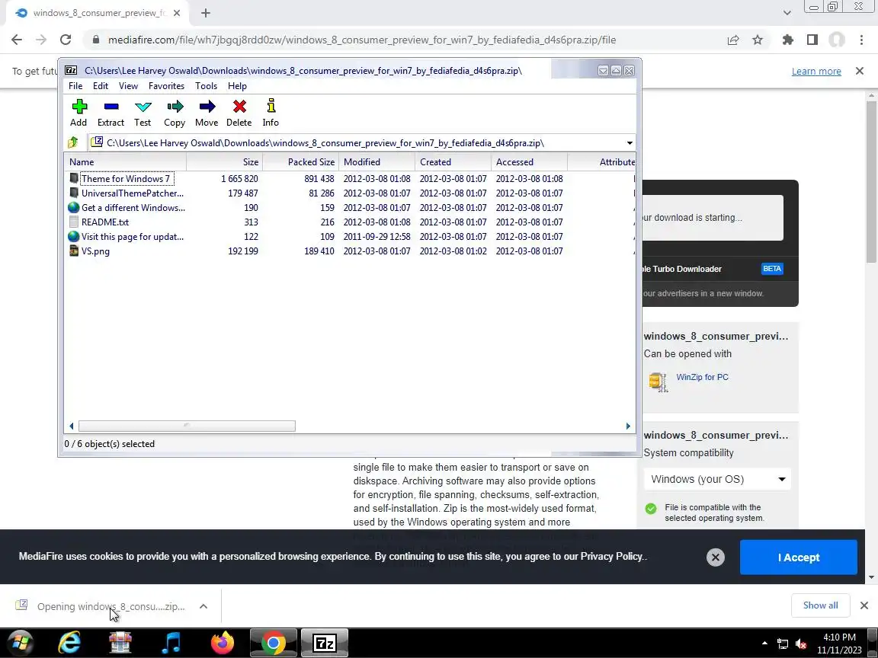This screenshot has height=658, width=878.
Task: Open the tab search dropdown chevron
Action: pyautogui.click(x=787, y=13)
